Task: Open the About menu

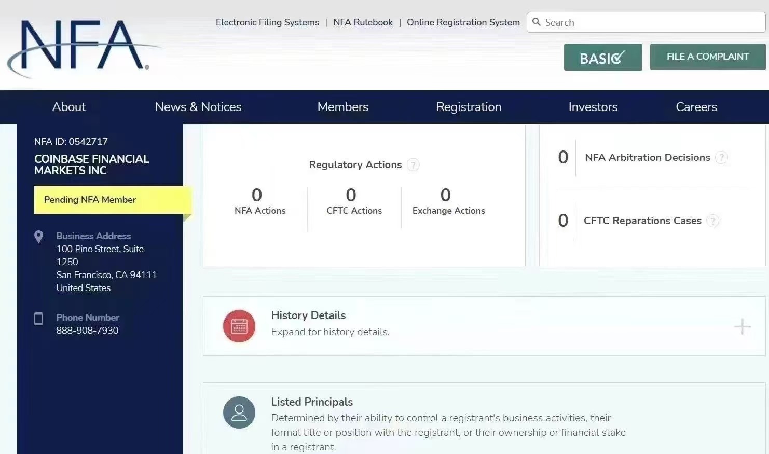Action: (x=69, y=107)
